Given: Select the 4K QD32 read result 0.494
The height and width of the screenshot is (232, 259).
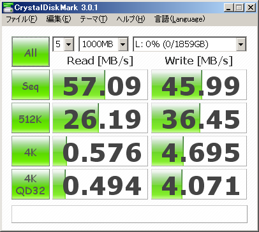Looking at the screenshot, I should pos(100,184).
